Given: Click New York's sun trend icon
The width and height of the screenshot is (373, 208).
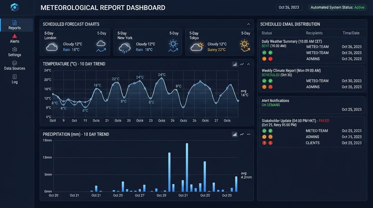Looking at the screenshot, I should point(173,46).
